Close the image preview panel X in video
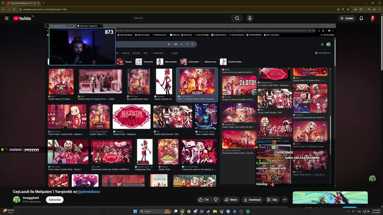Screen dimensions: 383x215 324,72
